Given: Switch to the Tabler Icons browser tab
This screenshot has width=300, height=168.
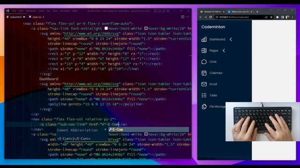Looking at the screenshot, I should click(x=240, y=12).
